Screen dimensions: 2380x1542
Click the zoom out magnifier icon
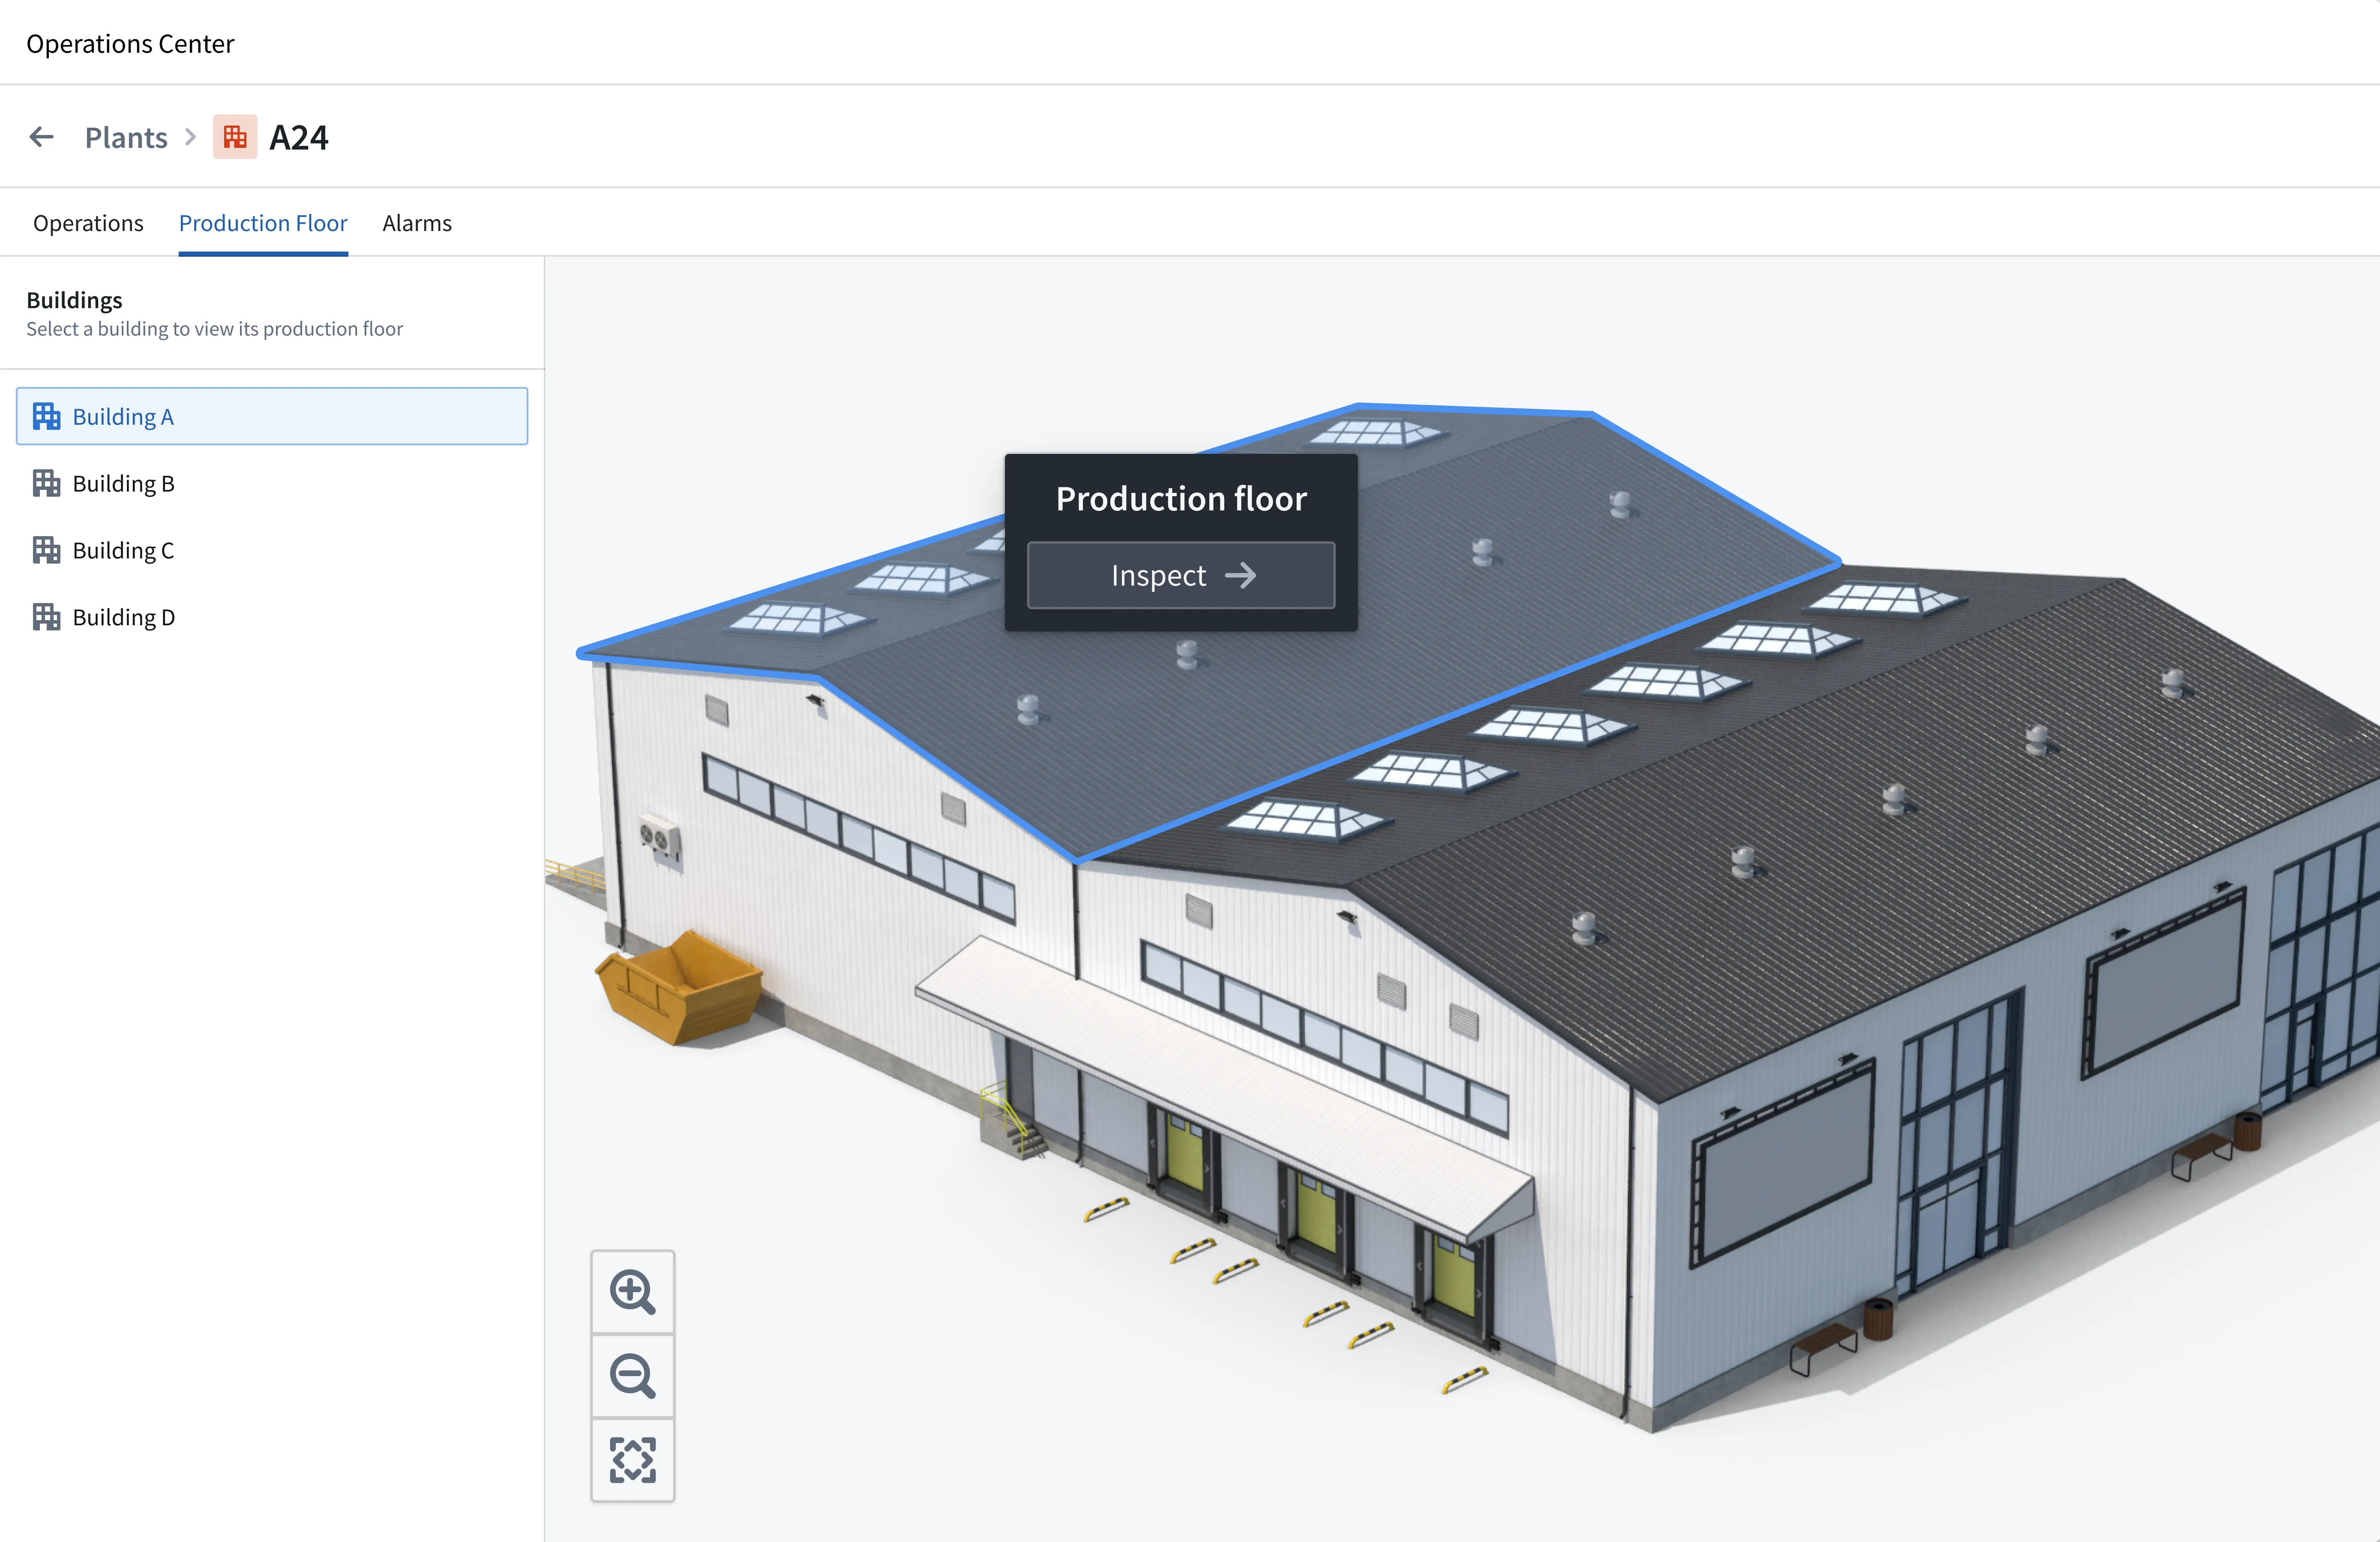[632, 1375]
